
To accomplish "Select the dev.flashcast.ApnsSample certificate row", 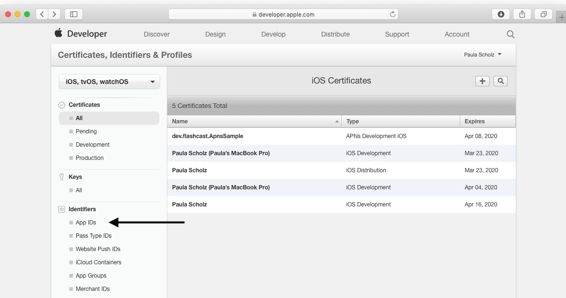I will tap(341, 136).
